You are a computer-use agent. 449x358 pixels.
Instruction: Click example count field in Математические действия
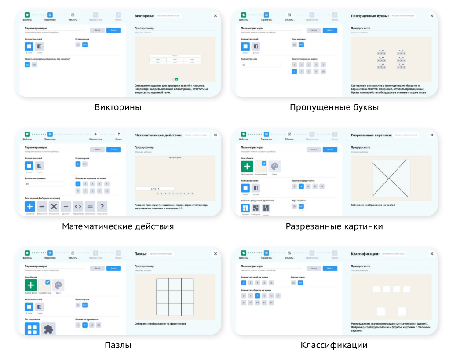pos(44,184)
